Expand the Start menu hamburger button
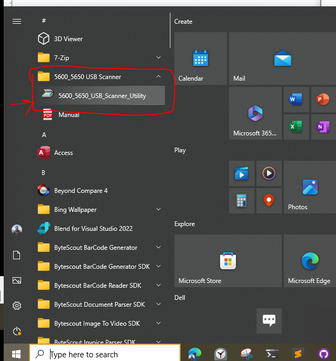Viewport: 336px width, 361px height. (x=17, y=22)
